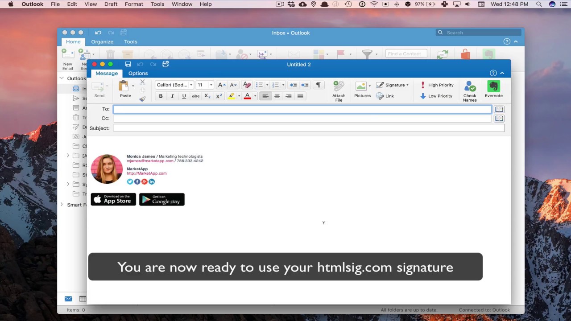Align text left

point(265,96)
